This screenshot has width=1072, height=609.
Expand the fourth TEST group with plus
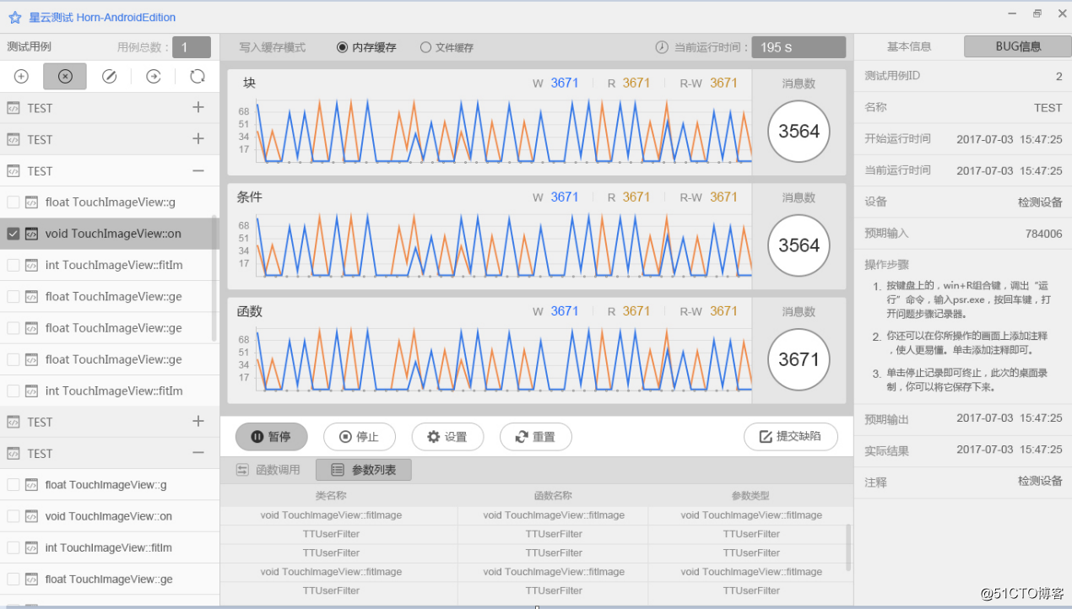pyautogui.click(x=198, y=421)
